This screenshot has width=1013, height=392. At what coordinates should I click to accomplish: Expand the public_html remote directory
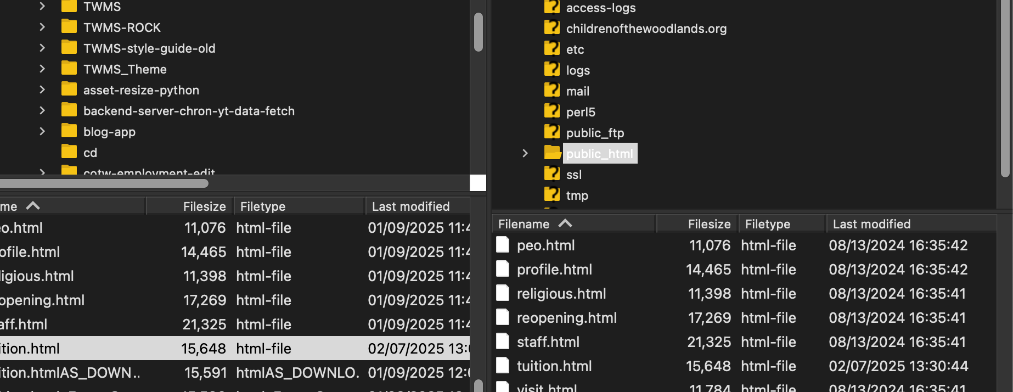[525, 153]
